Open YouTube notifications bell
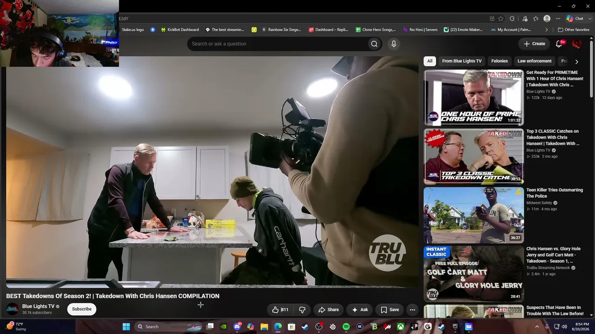 pyautogui.click(x=559, y=44)
